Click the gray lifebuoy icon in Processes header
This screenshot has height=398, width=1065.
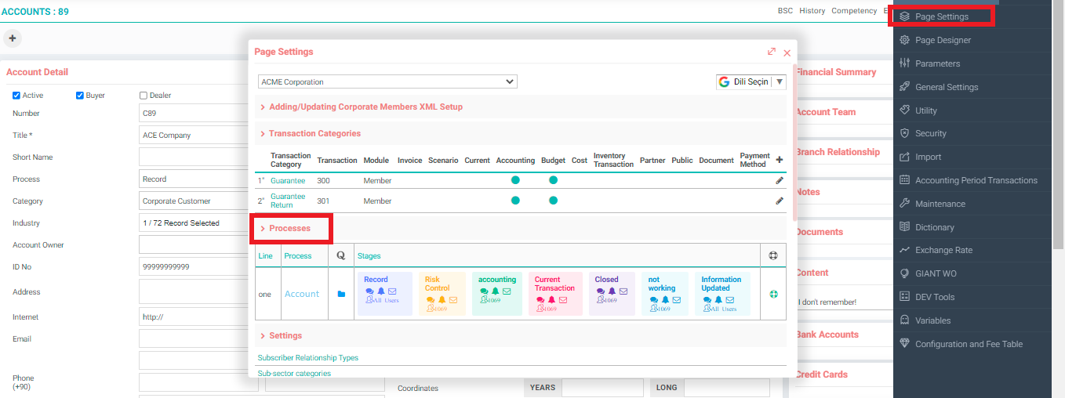(x=772, y=255)
